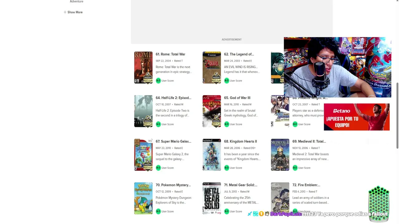Click Medieval II: Total War user score badge
This screenshot has width=399, height=224.
point(295,168)
